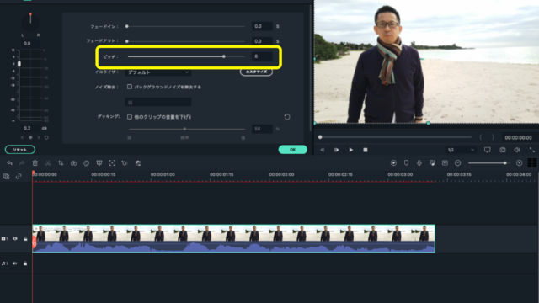Click the preview seek bar handle

(320, 137)
